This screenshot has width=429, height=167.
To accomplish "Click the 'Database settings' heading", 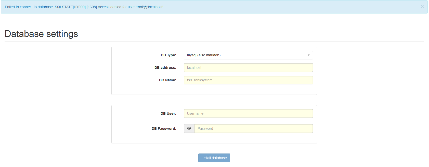I will [41, 34].
